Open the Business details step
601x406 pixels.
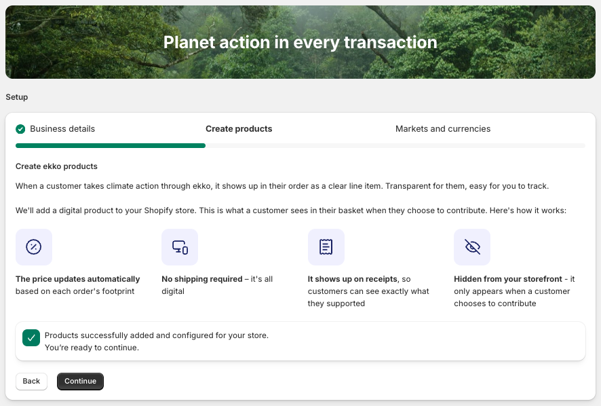[62, 129]
